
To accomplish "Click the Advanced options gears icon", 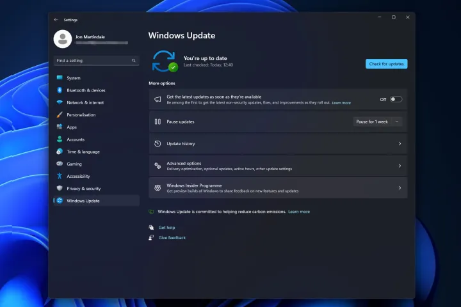I will [158, 166].
